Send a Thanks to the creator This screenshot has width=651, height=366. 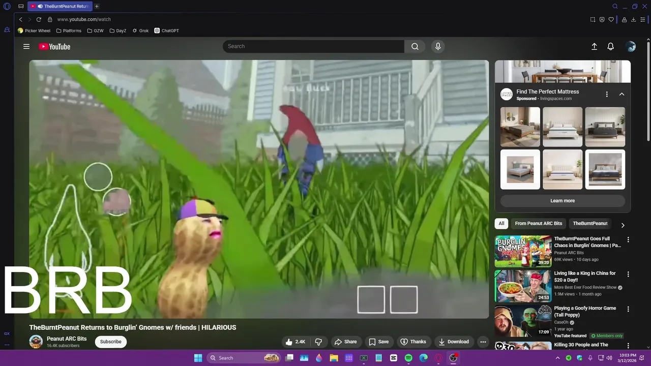click(x=413, y=342)
